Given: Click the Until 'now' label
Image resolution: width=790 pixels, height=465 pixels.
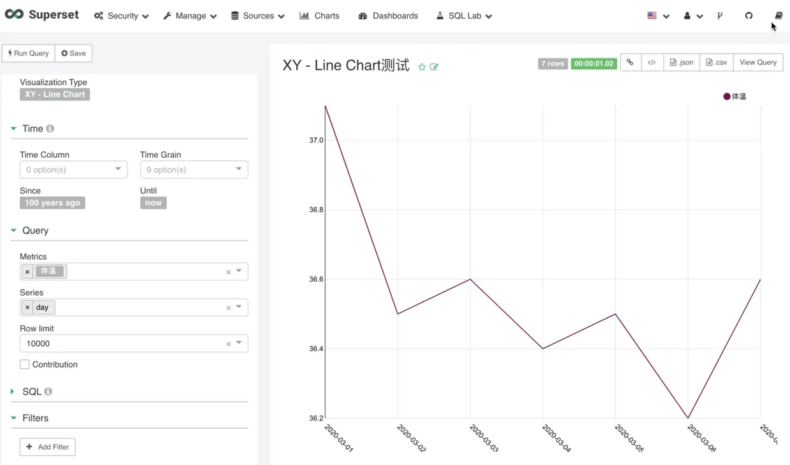Looking at the screenshot, I should point(154,203).
